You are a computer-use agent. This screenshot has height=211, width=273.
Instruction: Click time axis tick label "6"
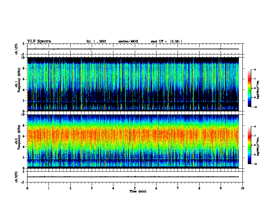pyautogui.click(x=156, y=188)
